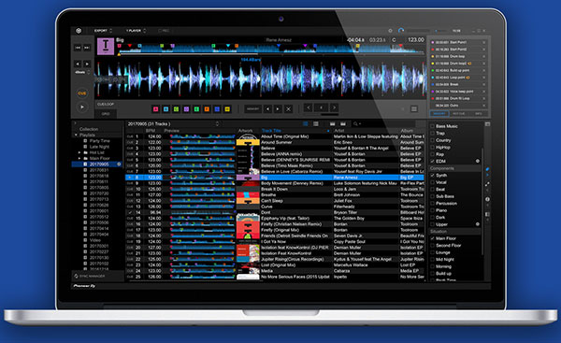Go to next memory cue arrow

pyautogui.click(x=278, y=109)
